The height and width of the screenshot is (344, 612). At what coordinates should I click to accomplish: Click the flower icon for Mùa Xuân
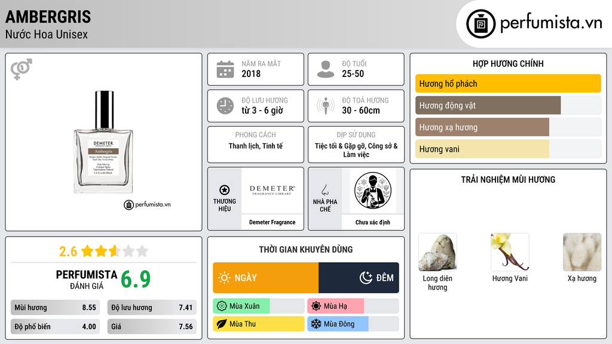[x=222, y=306]
